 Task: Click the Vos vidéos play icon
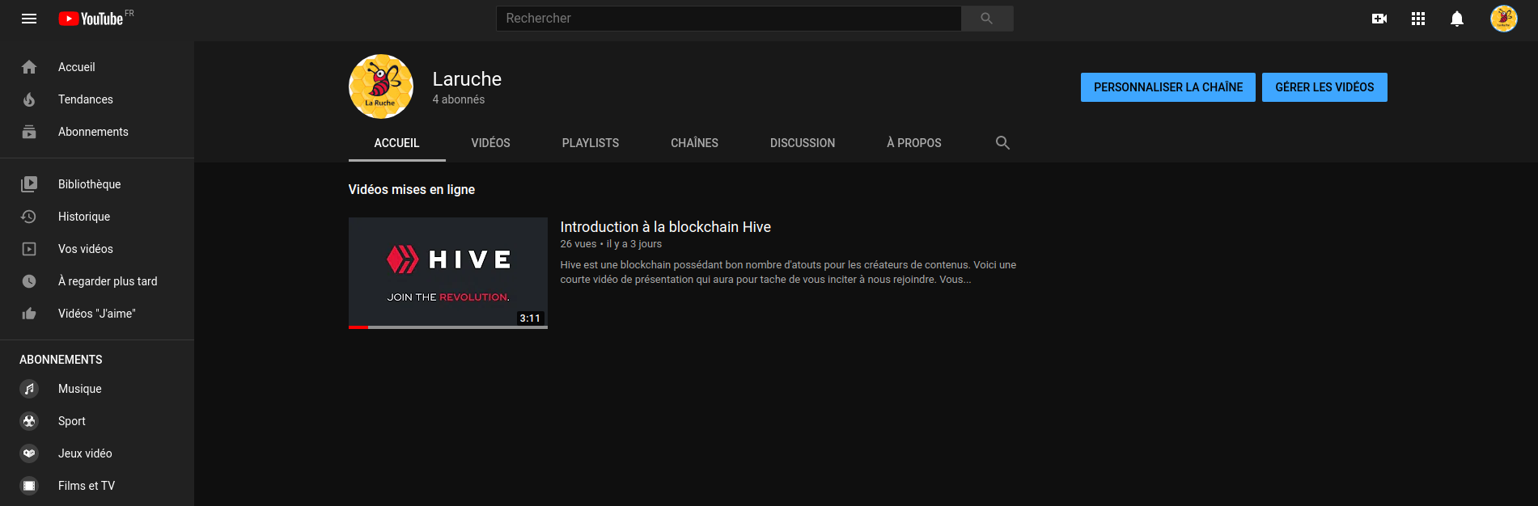[x=29, y=249]
